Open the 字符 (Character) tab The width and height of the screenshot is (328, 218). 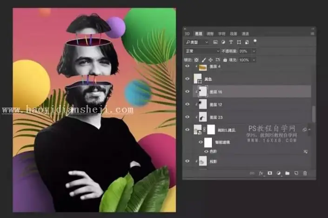point(222,34)
